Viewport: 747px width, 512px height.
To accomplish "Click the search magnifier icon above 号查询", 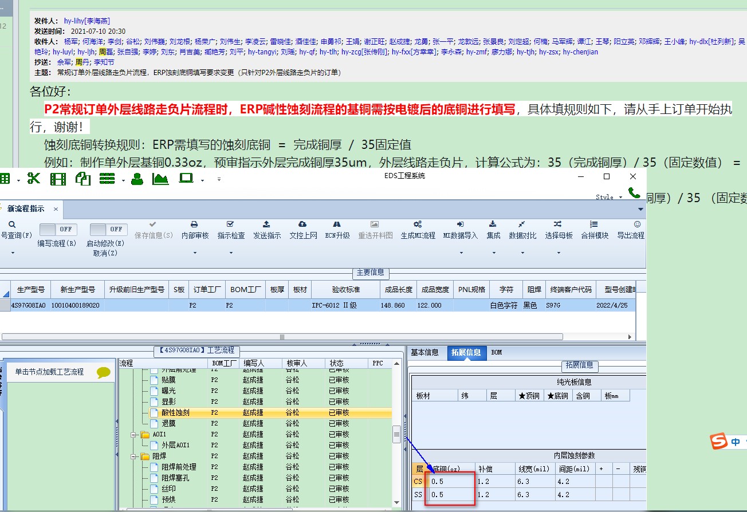I will click(x=11, y=225).
